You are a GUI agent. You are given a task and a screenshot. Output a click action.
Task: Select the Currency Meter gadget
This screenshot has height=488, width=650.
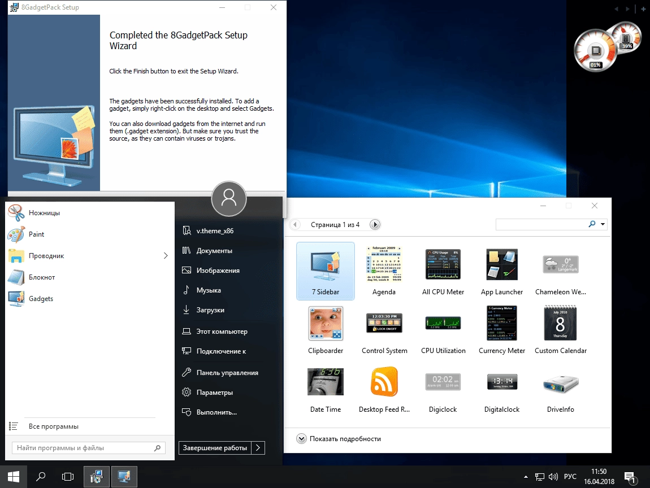501,330
